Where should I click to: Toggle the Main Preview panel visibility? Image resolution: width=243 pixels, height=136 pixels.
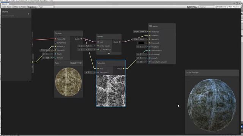click(x=234, y=7)
